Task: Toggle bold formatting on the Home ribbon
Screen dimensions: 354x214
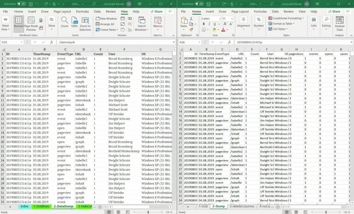Action: 204,23
